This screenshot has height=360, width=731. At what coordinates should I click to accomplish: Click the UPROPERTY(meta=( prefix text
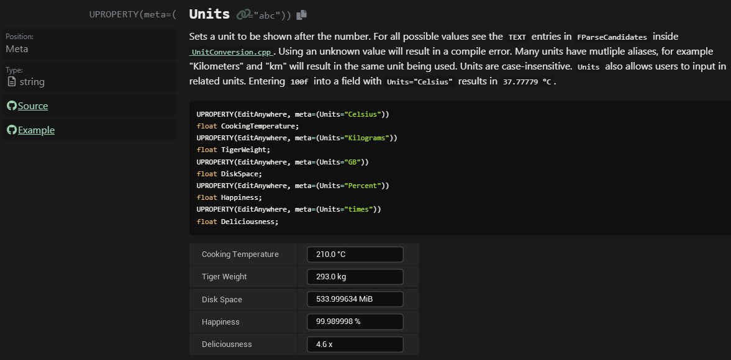[x=133, y=14]
